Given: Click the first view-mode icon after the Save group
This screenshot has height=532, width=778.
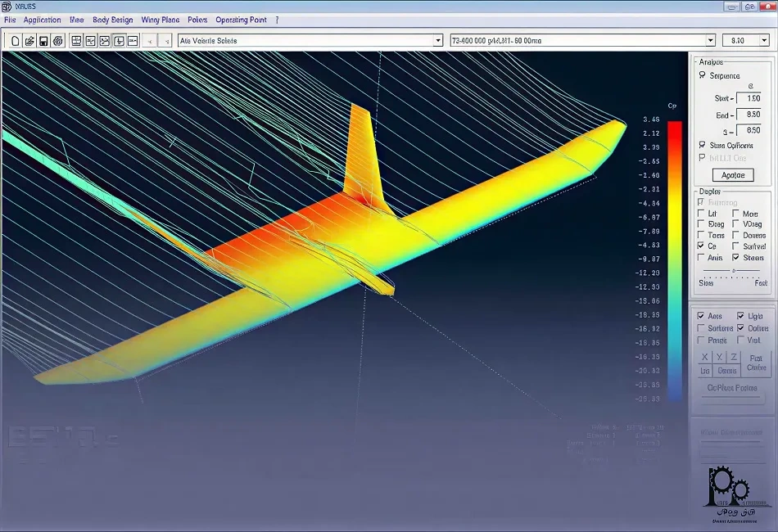Looking at the screenshot, I should [x=76, y=40].
